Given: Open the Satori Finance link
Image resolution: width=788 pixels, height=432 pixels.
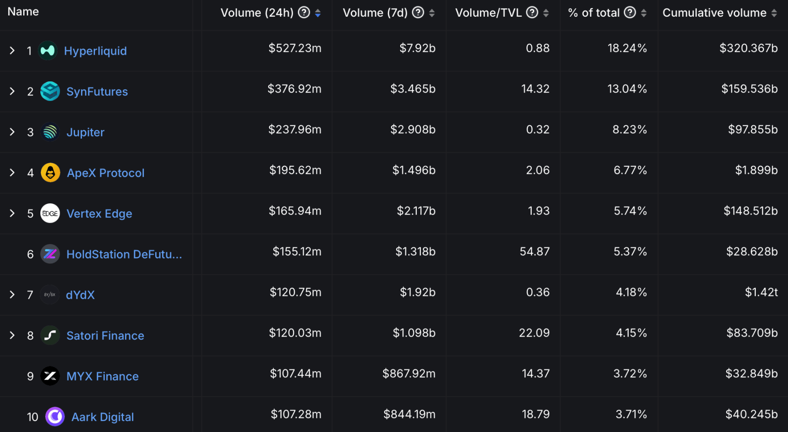Looking at the screenshot, I should click(105, 336).
